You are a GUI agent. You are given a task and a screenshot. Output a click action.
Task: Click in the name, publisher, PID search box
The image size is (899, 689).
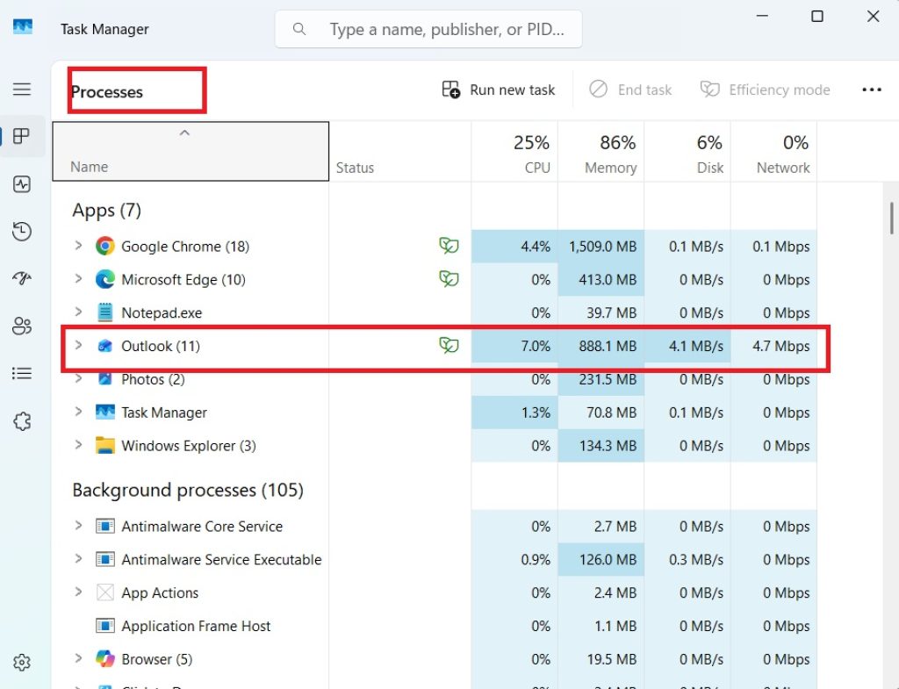(428, 29)
